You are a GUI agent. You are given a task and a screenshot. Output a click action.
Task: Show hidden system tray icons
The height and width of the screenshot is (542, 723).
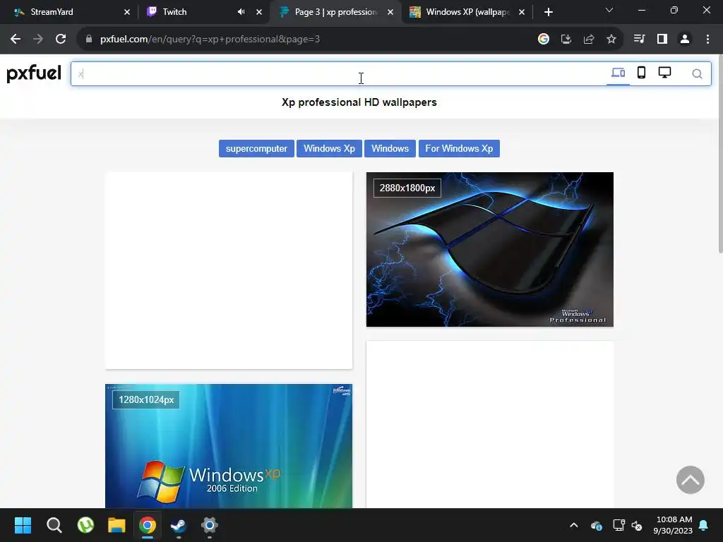(x=573, y=525)
